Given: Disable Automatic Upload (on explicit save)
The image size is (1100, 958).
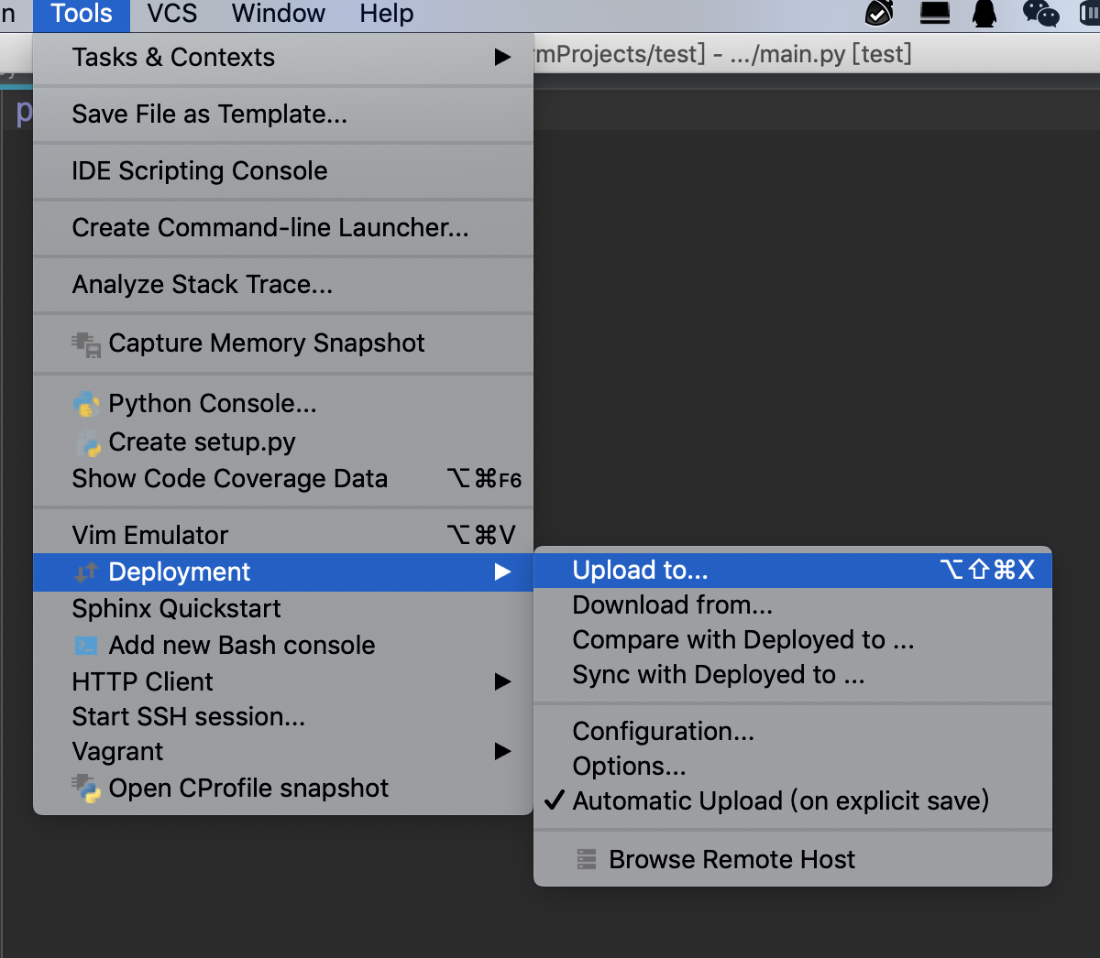Looking at the screenshot, I should (779, 800).
